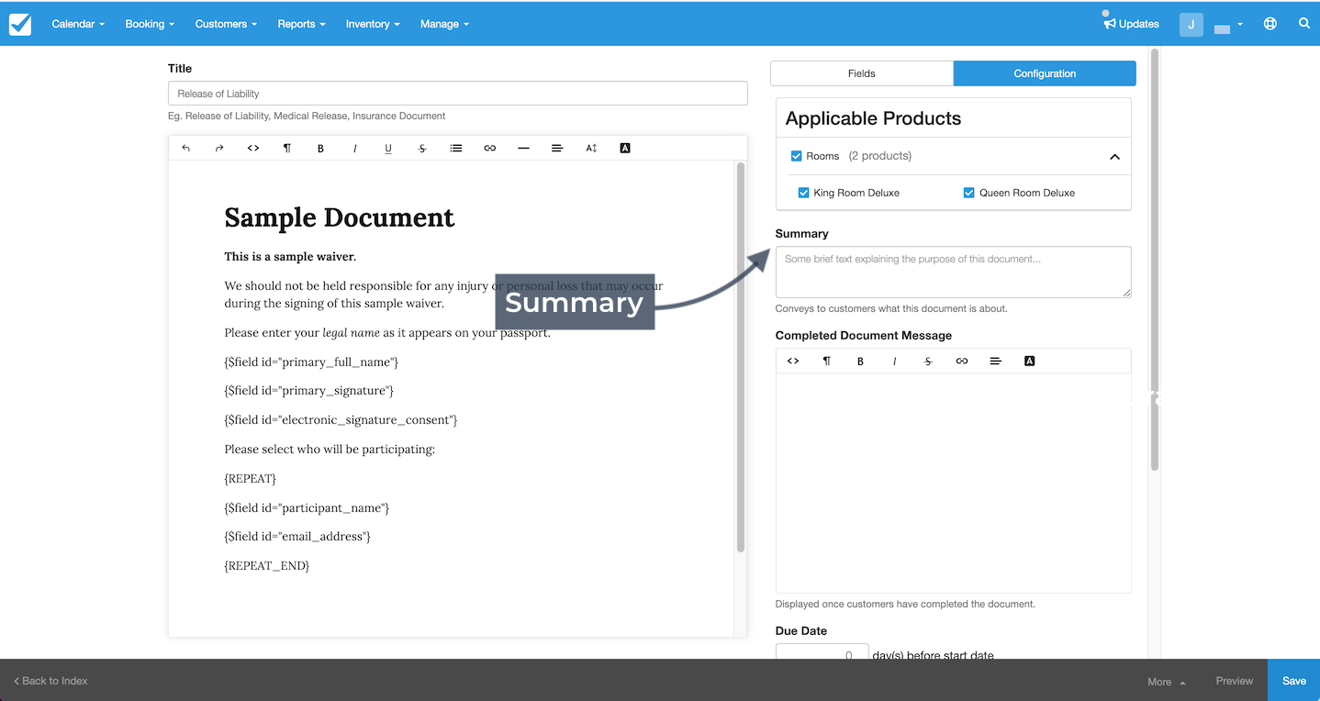Switch to the Fields tab
This screenshot has width=1320, height=701.
(861, 73)
